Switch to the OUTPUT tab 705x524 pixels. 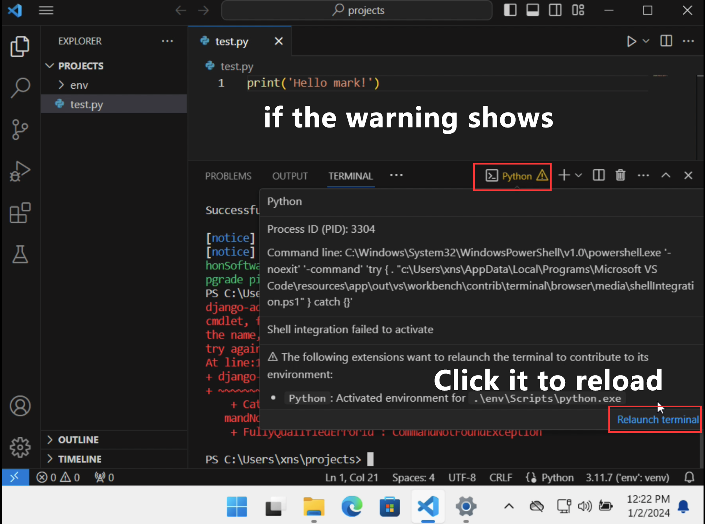coord(290,176)
